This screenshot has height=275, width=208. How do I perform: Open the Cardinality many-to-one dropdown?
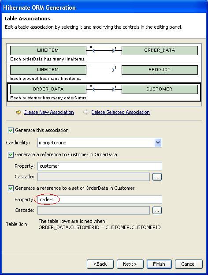click(x=158, y=143)
